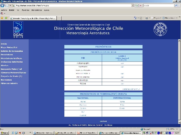Click Internacional Oeste TAF link
181x135 pixels.
tap(122, 108)
